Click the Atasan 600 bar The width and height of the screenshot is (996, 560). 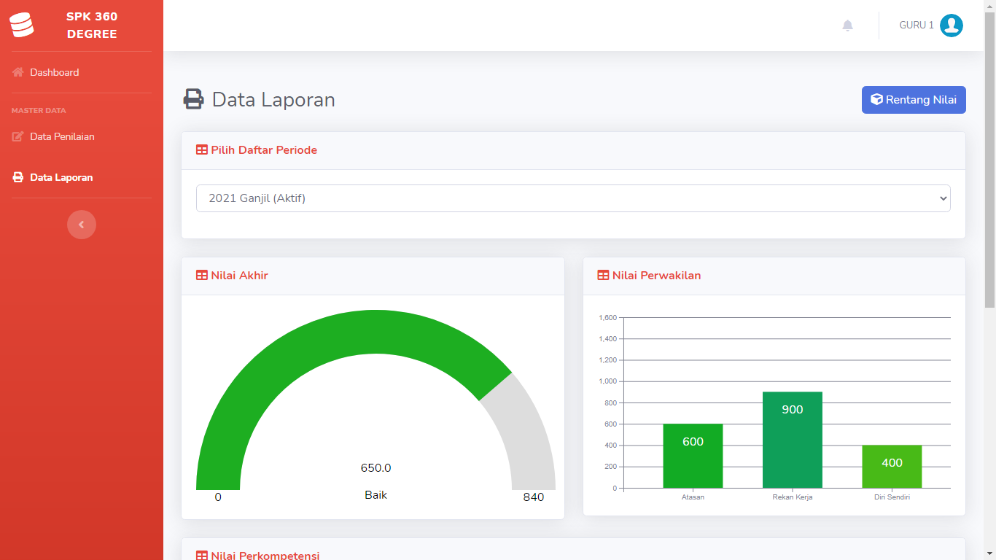pyautogui.click(x=693, y=456)
